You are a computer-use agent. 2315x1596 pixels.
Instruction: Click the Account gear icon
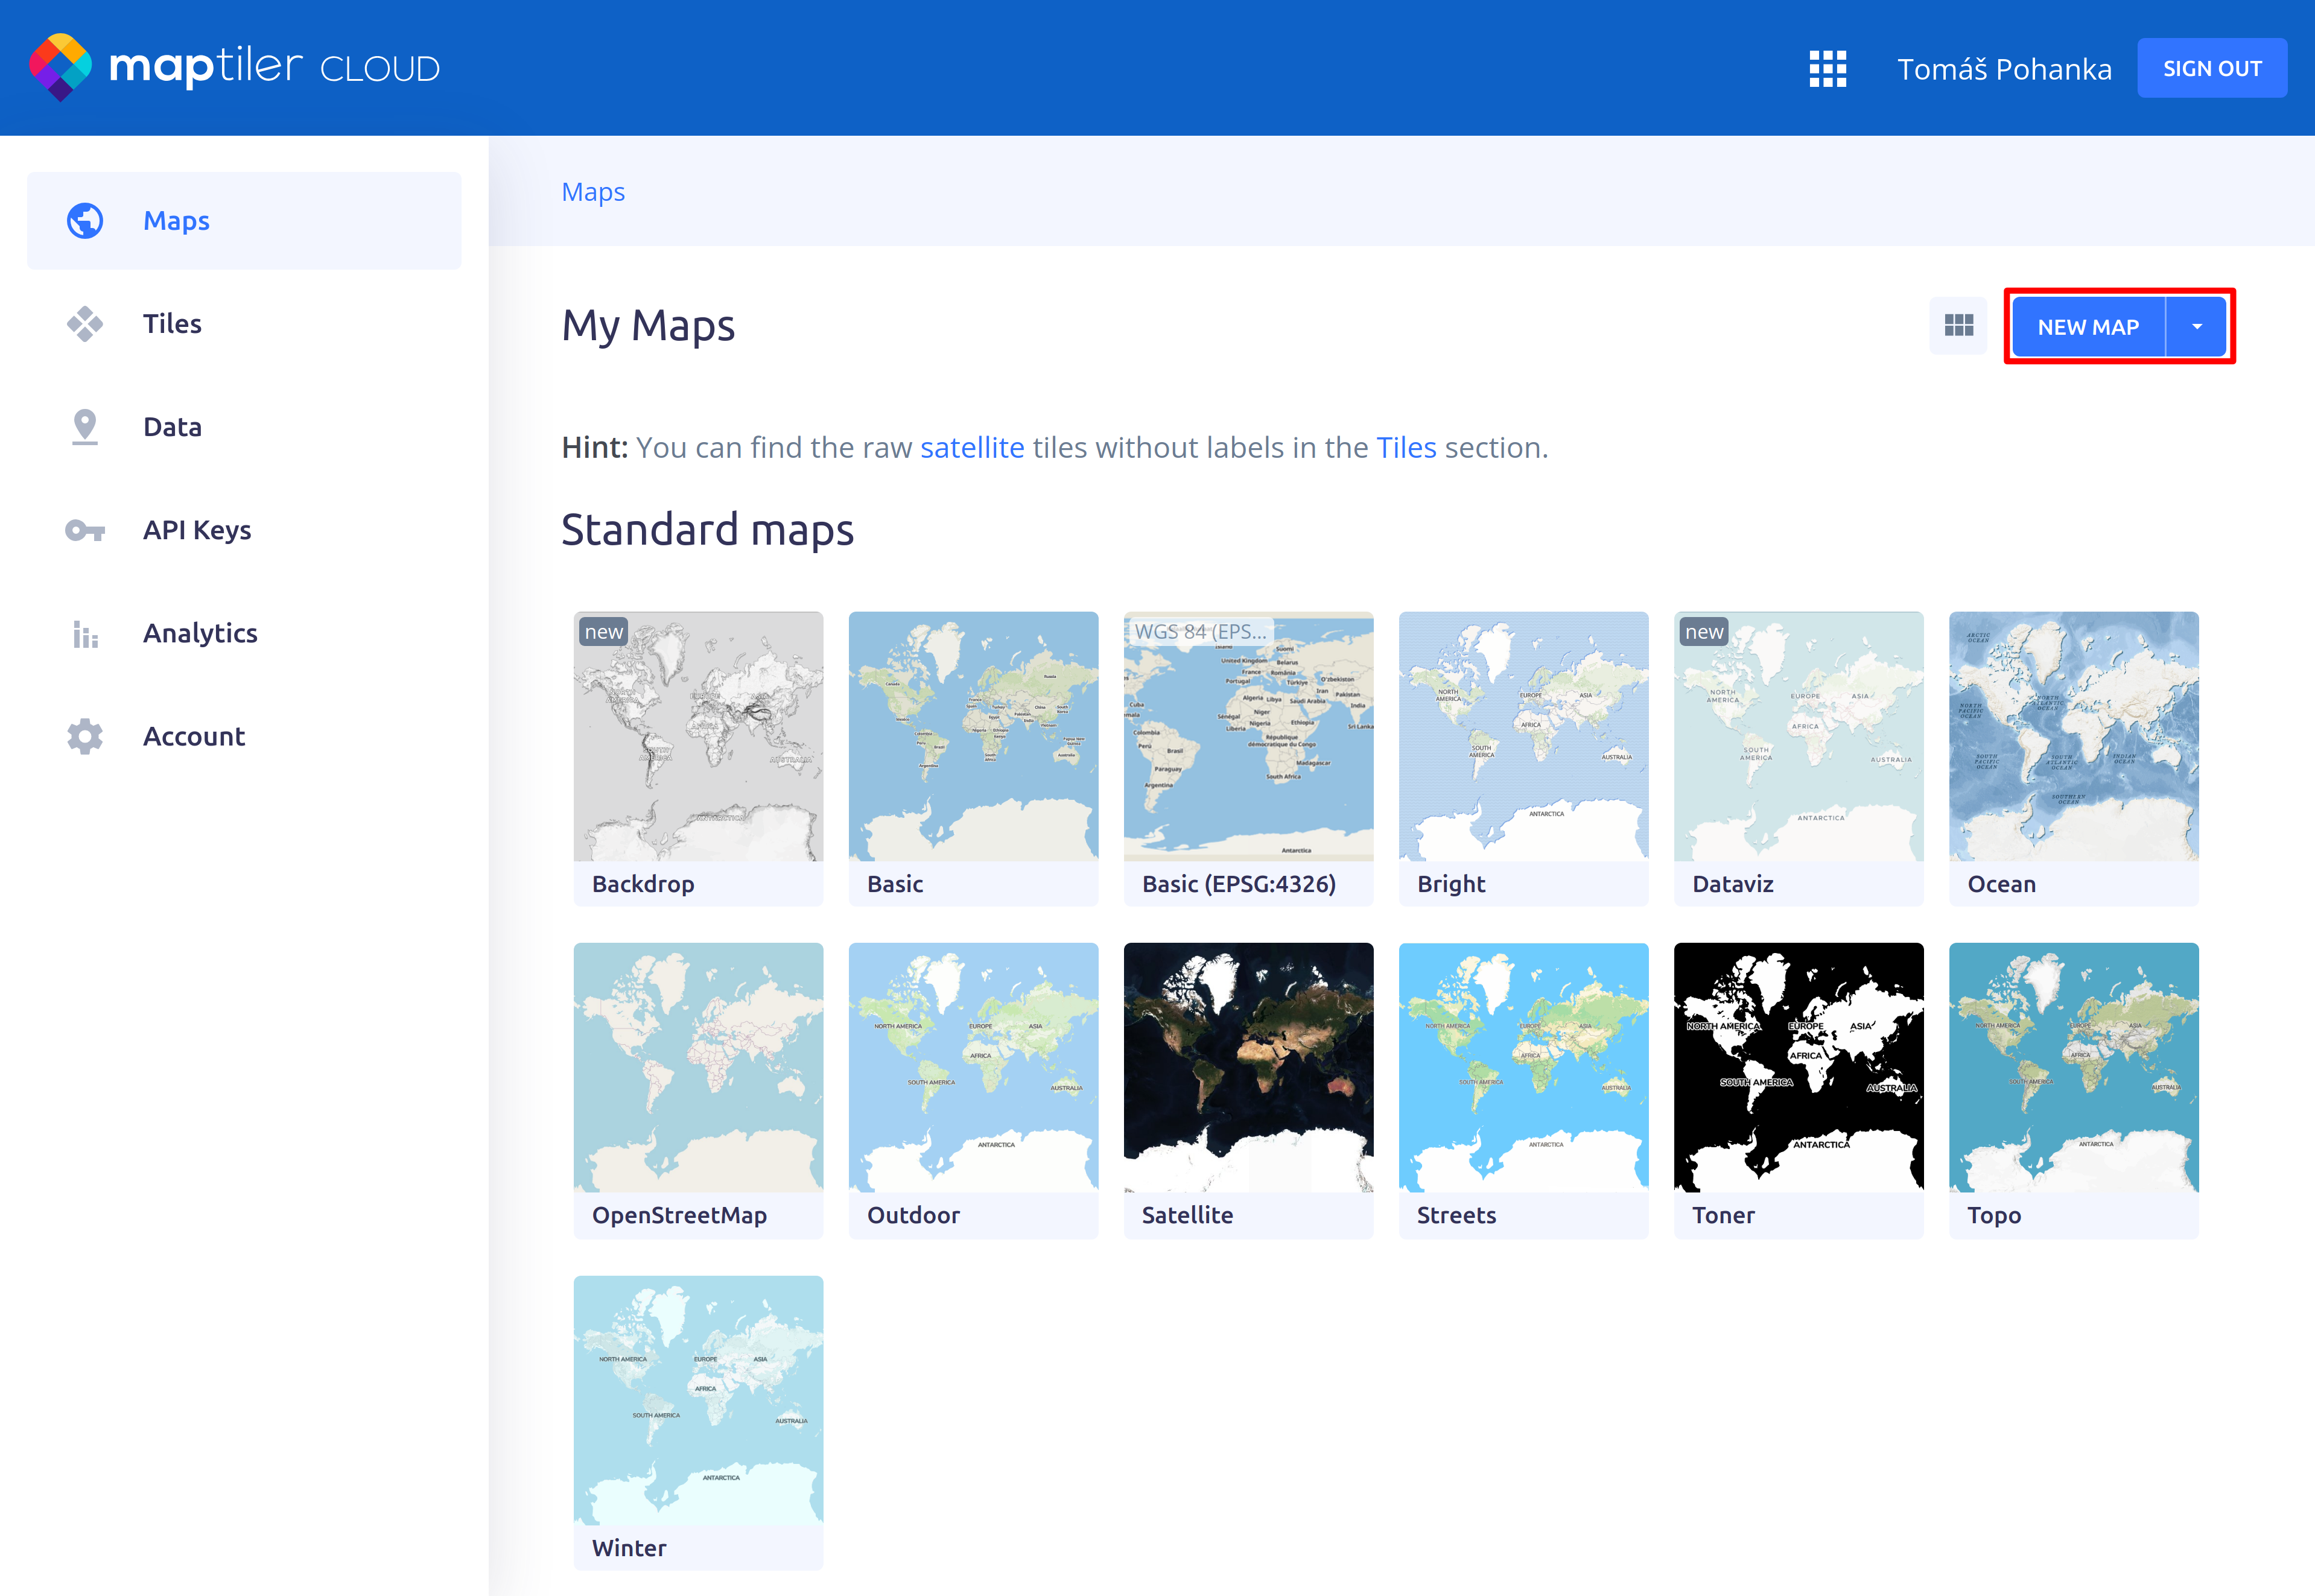tap(85, 736)
